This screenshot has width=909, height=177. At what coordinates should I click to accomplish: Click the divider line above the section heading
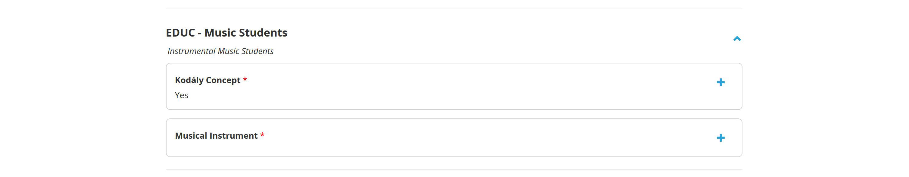(x=454, y=8)
